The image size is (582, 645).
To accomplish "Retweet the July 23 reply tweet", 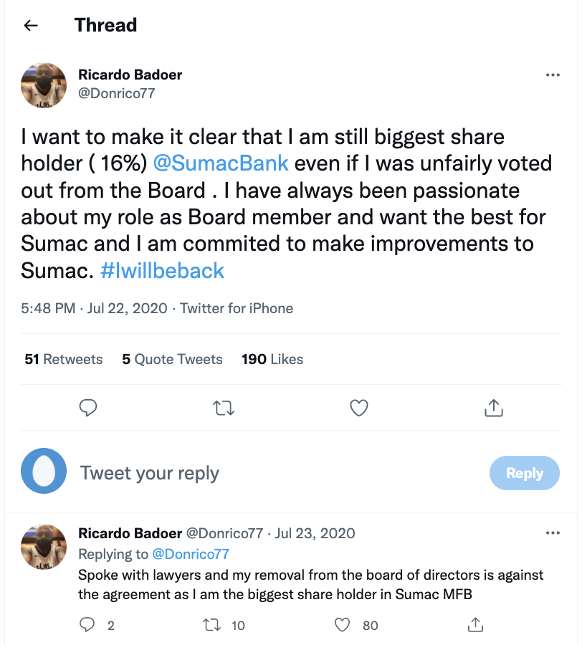I will (212, 625).
